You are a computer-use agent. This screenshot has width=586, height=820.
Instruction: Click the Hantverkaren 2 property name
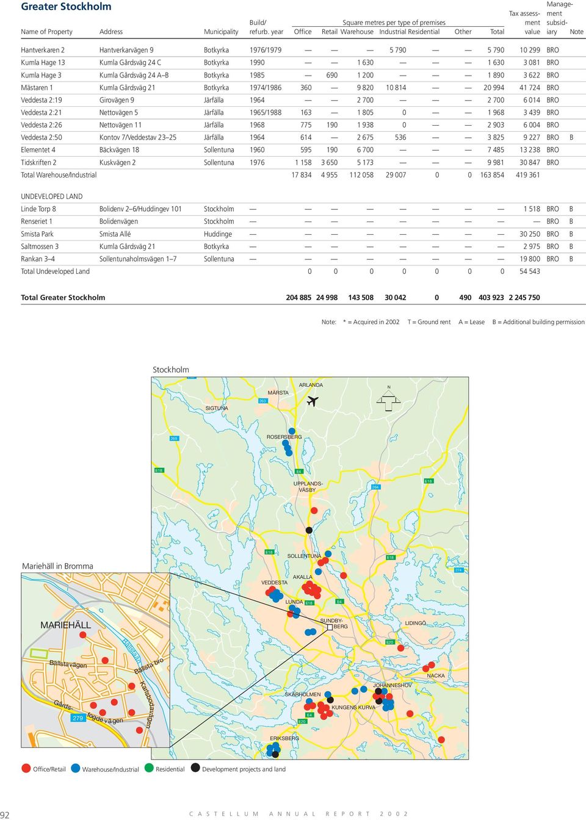point(43,50)
